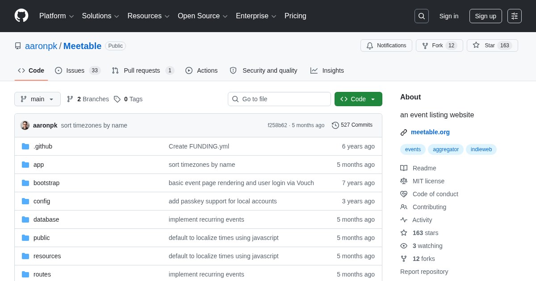Open the Meetable repository name link
The width and height of the screenshot is (536, 281).
click(x=82, y=46)
